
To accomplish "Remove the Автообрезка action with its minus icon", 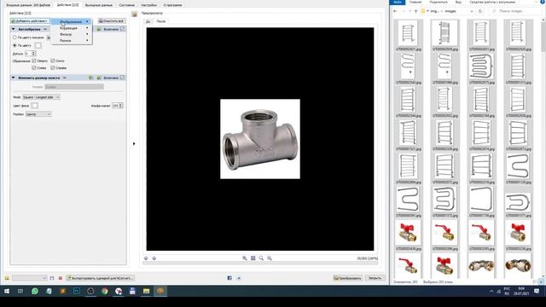I will click(x=45, y=29).
